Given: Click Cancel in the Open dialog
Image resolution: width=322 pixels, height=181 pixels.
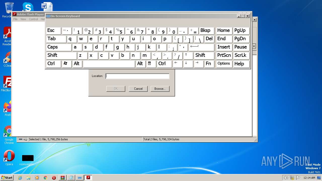Looking at the screenshot, I should [x=138, y=89].
